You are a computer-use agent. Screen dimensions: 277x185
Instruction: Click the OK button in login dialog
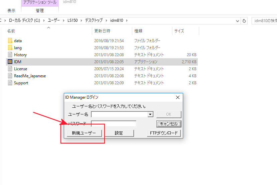pos(169,114)
